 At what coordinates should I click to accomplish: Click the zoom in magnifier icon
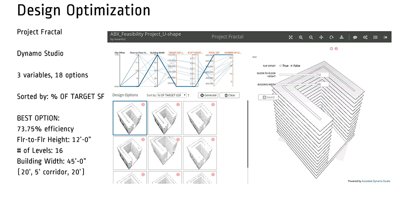[x=301, y=37]
